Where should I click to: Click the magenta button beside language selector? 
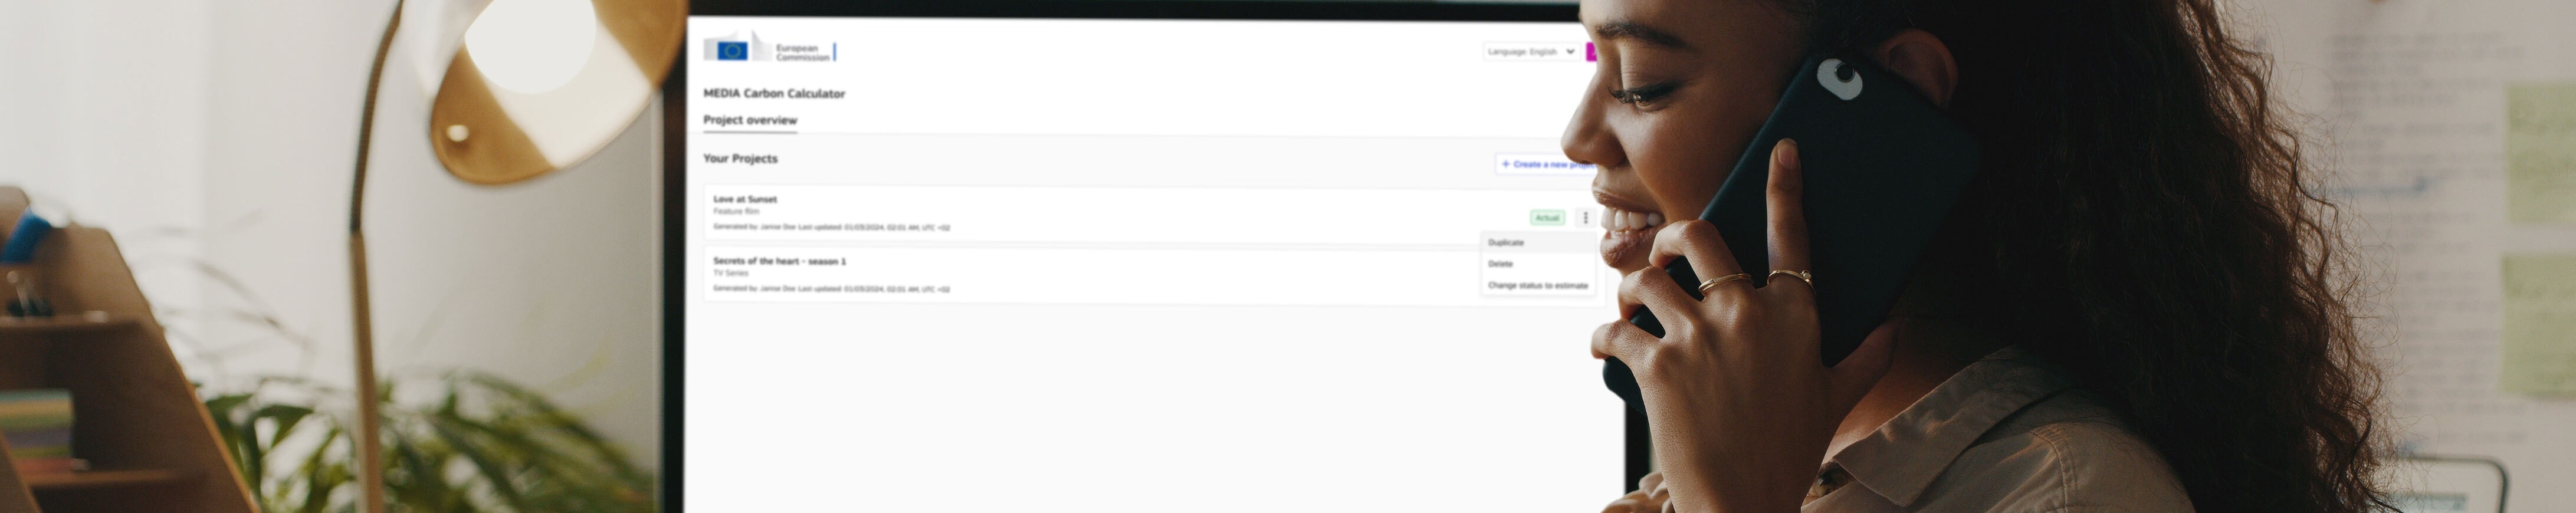click(1590, 51)
